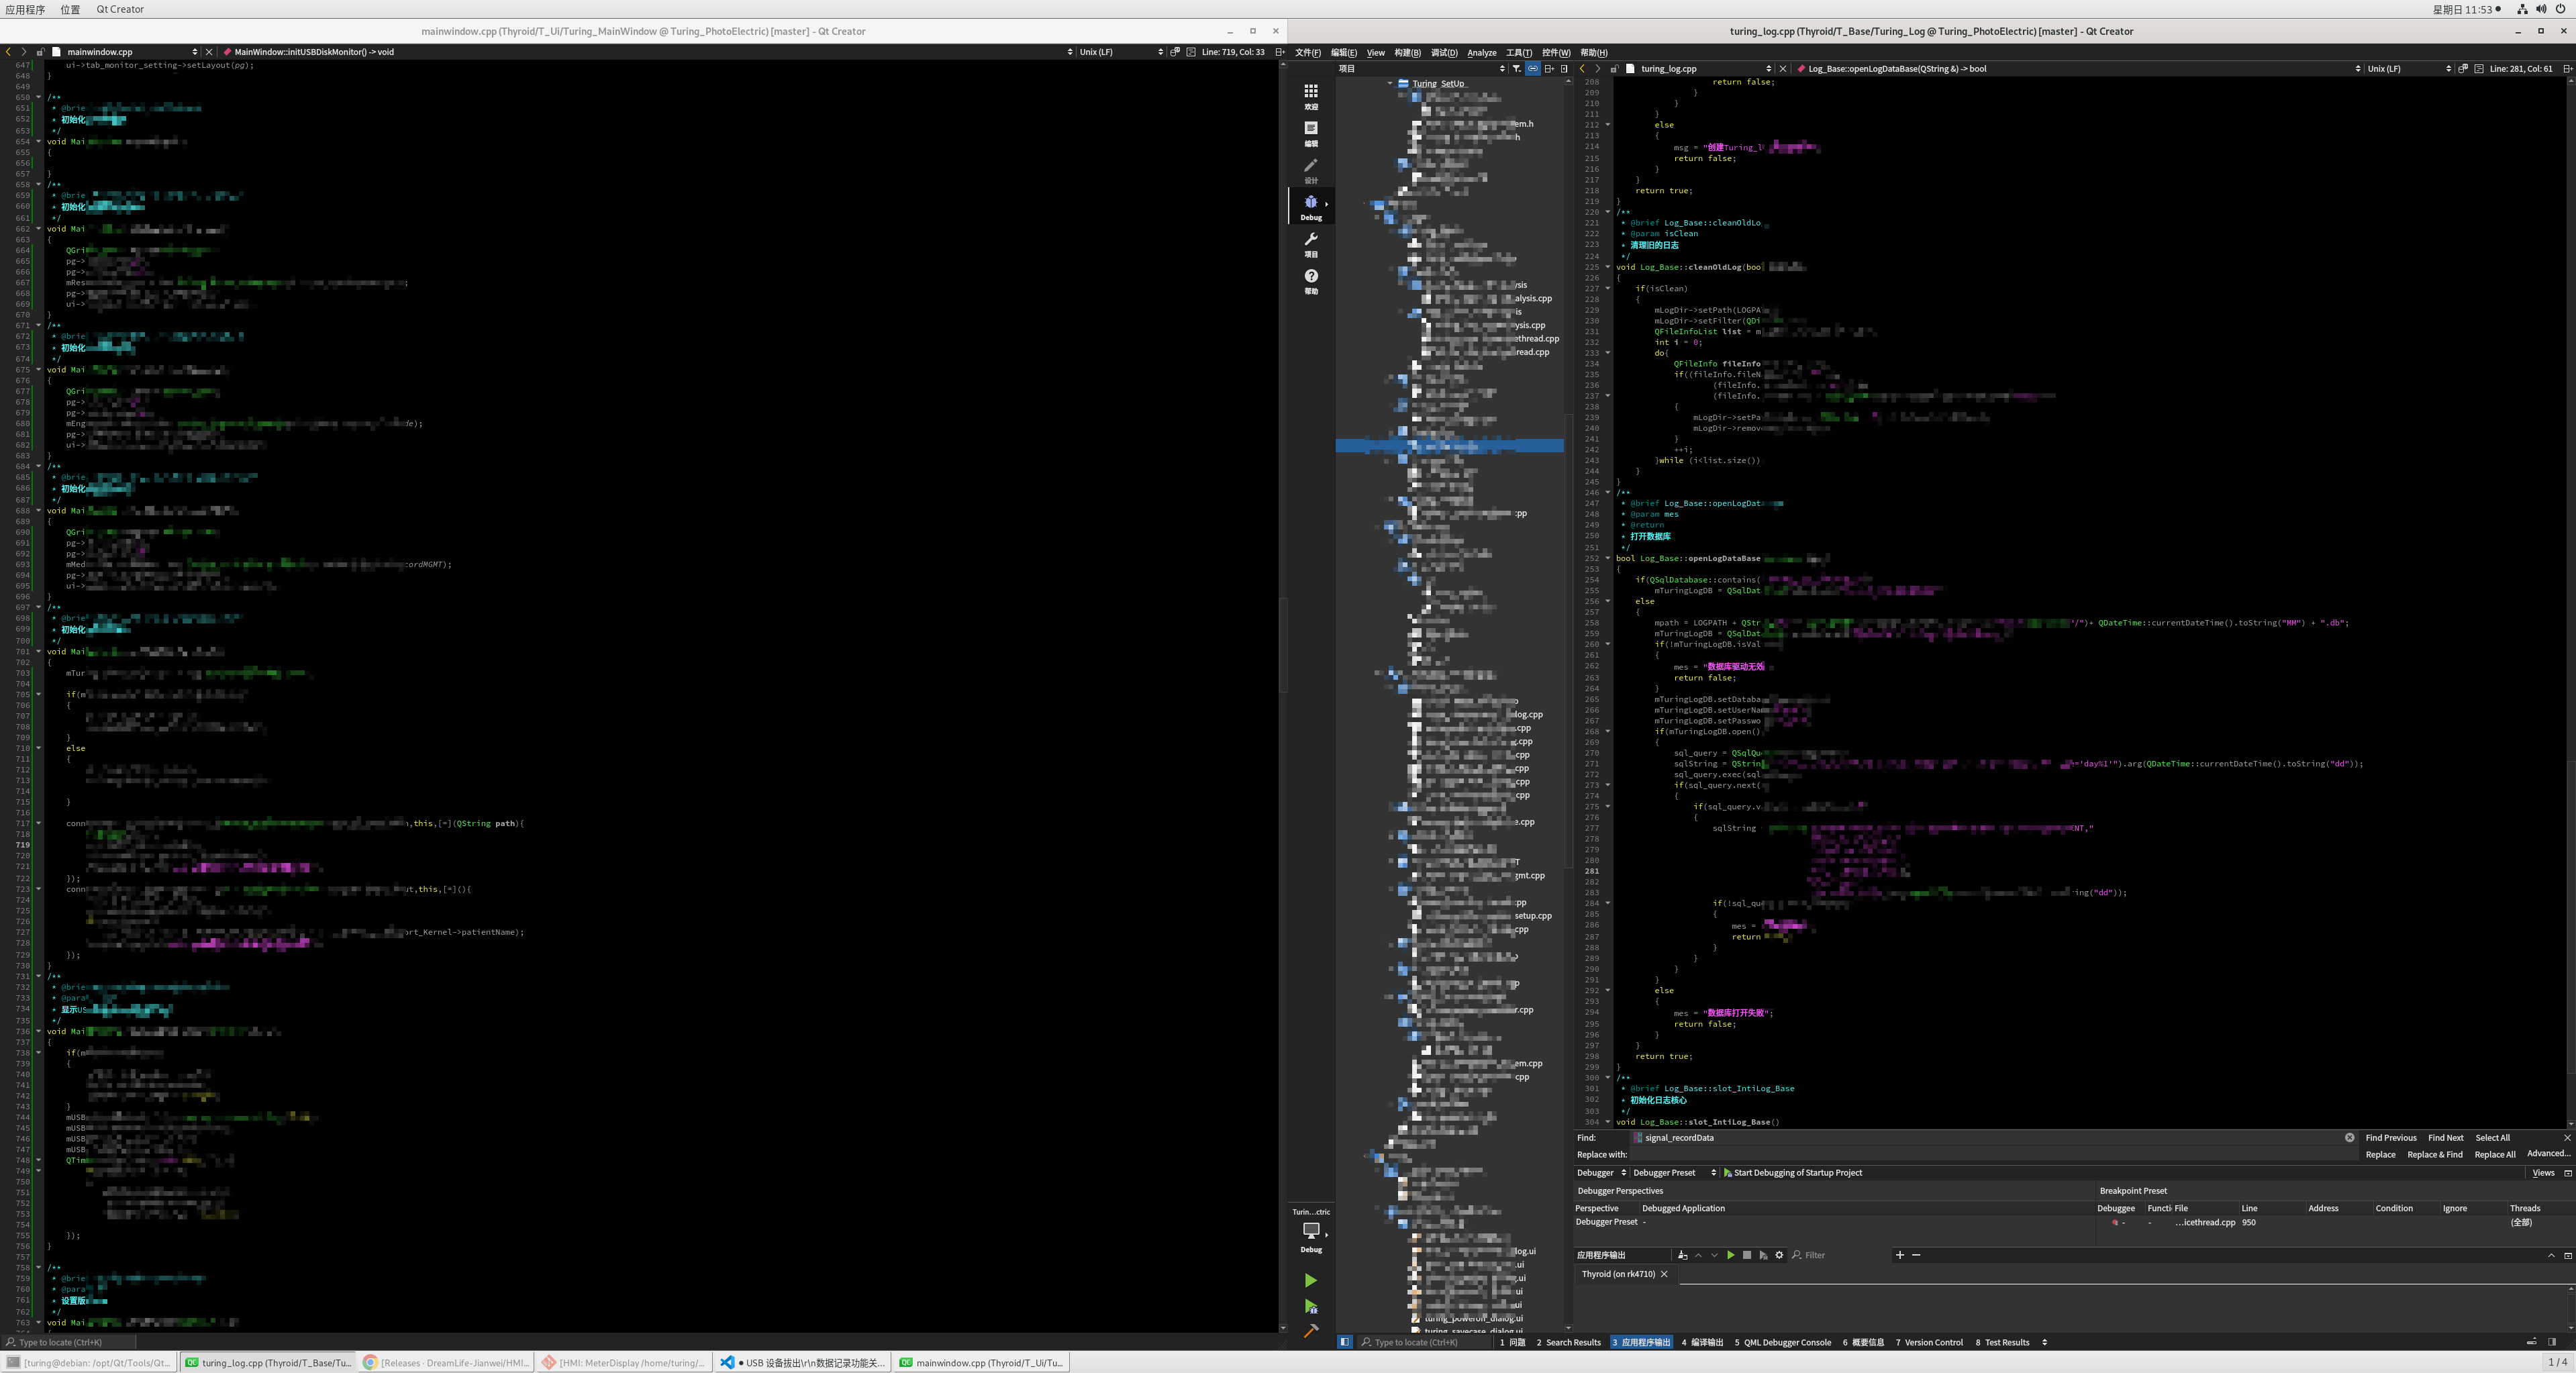
Task: Close the find and replace bar
Action: tap(2567, 1137)
